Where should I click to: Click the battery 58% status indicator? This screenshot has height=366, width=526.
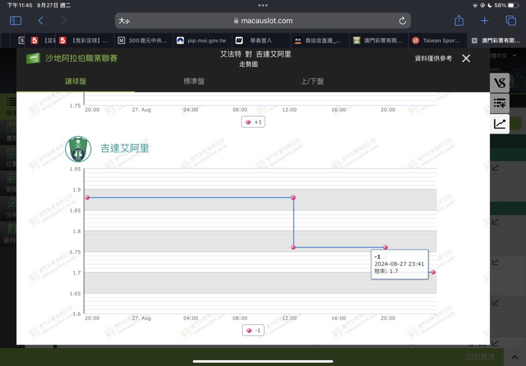point(506,5)
